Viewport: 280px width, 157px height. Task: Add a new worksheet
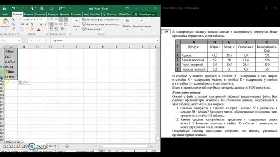(67, 146)
